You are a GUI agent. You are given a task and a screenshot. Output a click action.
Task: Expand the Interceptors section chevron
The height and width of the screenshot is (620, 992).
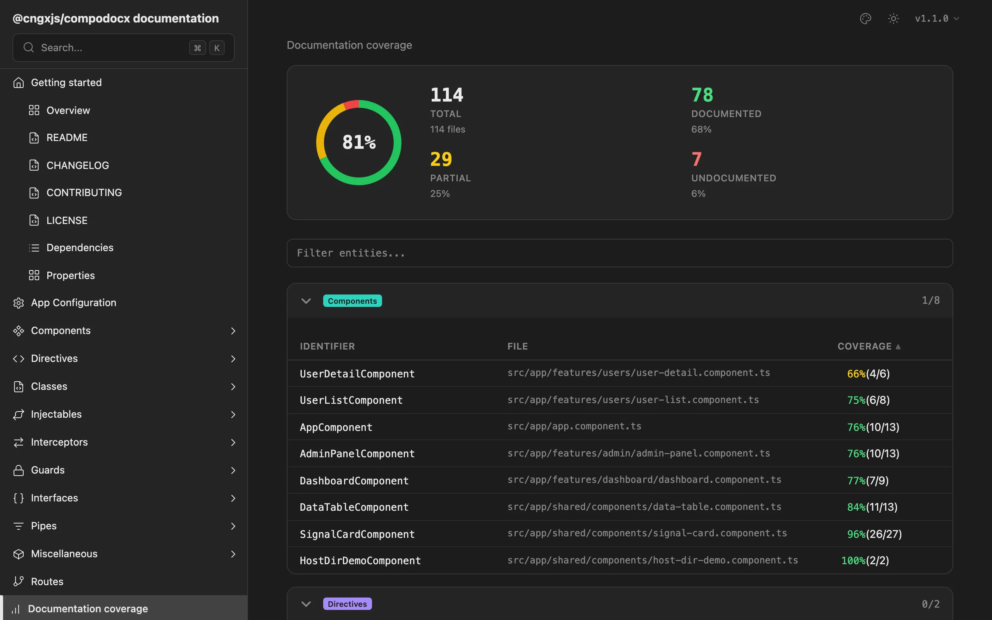(233, 442)
